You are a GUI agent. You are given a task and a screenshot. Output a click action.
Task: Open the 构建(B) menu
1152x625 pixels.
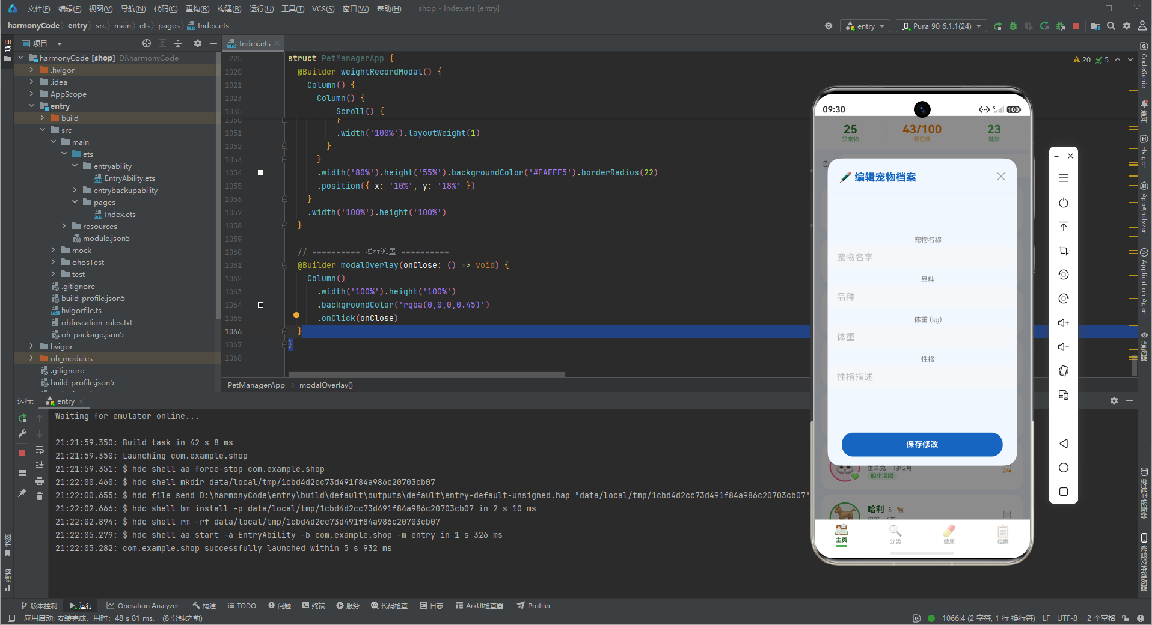coord(229,8)
